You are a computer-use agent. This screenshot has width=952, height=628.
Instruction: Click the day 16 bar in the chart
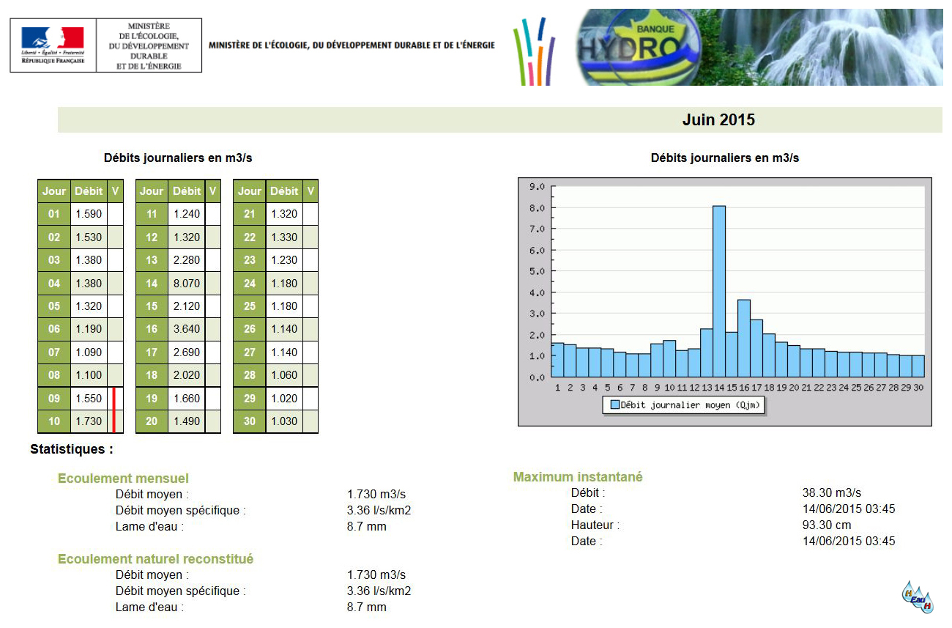pyautogui.click(x=744, y=339)
